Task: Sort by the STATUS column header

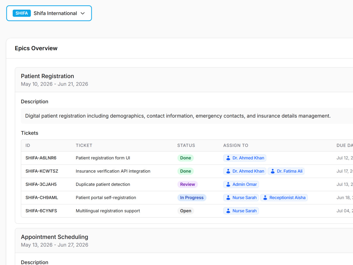Action: click(x=186, y=146)
